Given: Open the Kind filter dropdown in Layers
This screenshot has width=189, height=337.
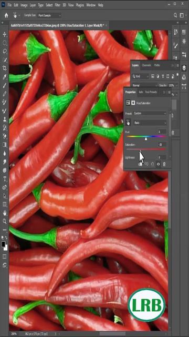Looking at the screenshot, I should click(x=141, y=76).
